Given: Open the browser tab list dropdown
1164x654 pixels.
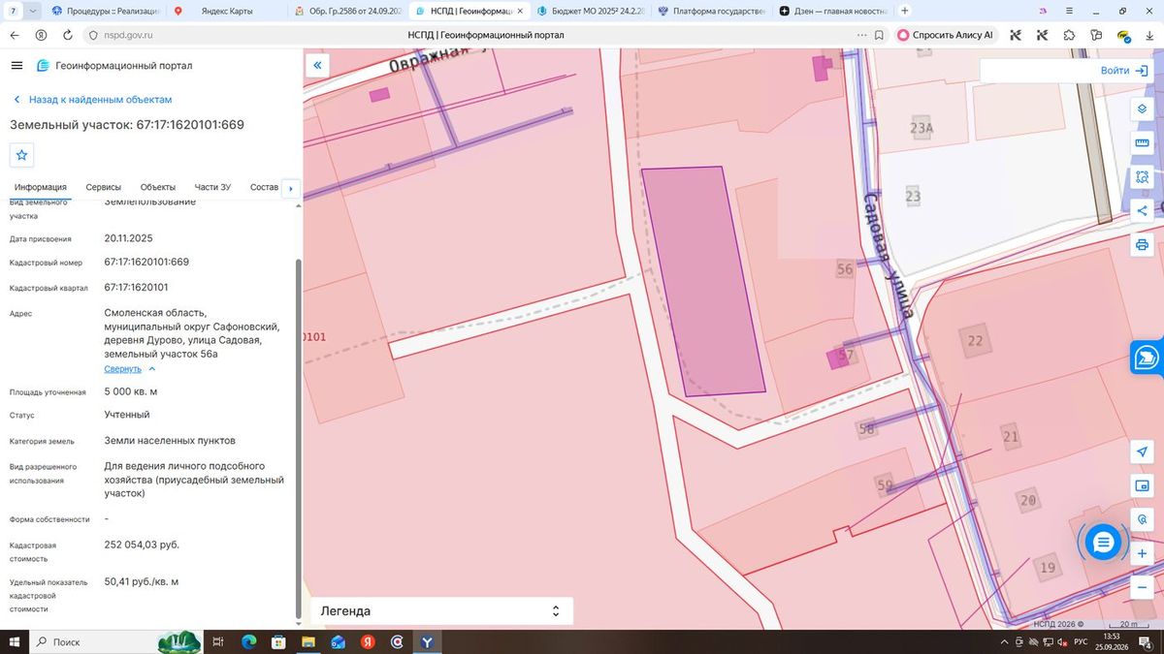Looking at the screenshot, I should pos(34,11).
